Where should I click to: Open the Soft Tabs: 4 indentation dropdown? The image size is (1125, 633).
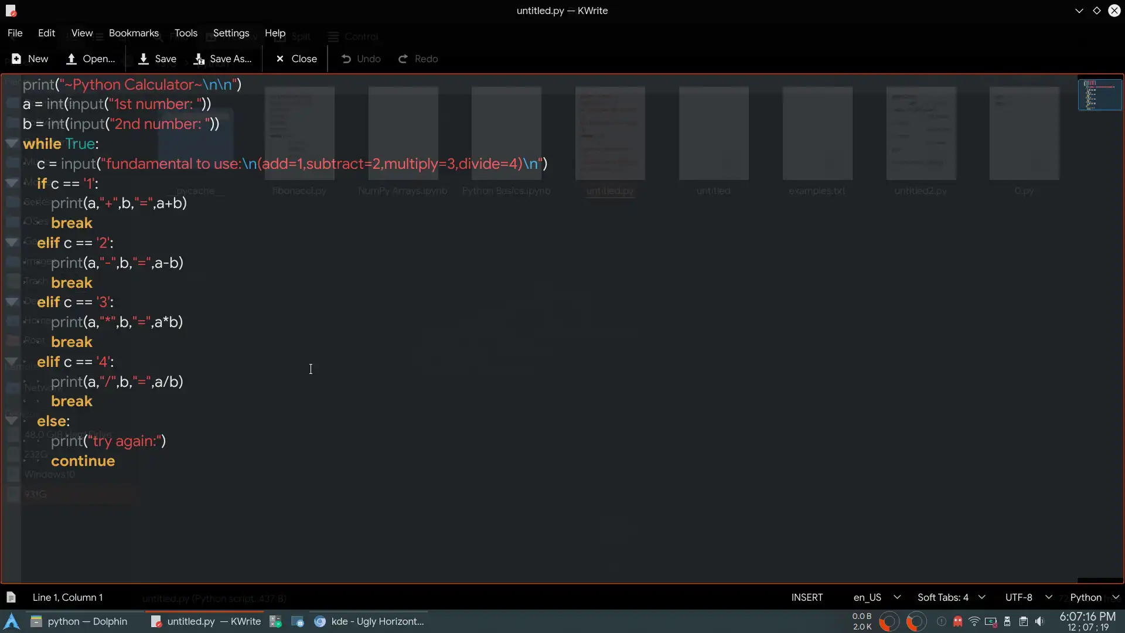[950, 597]
